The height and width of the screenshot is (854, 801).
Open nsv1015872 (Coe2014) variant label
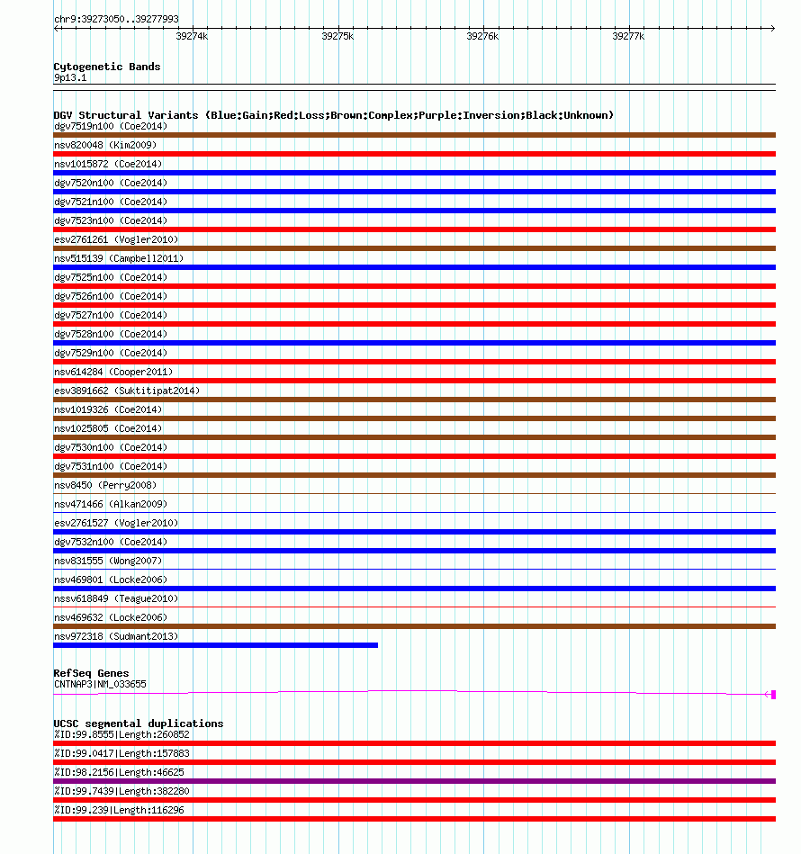click(108, 164)
